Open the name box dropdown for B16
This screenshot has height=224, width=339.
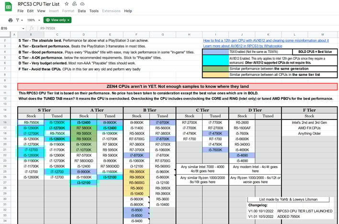tap(23, 29)
